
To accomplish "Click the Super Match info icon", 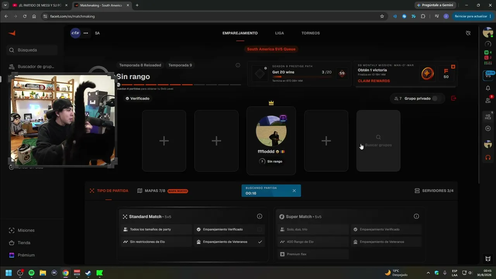I will tap(416, 216).
